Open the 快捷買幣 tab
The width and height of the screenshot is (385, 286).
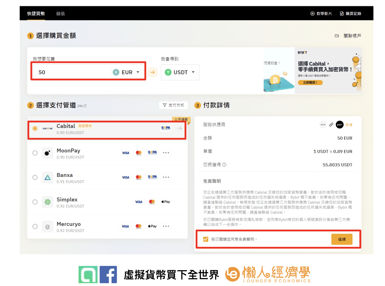[36, 14]
